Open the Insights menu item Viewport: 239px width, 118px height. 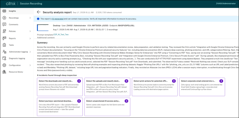[x=17, y=11]
